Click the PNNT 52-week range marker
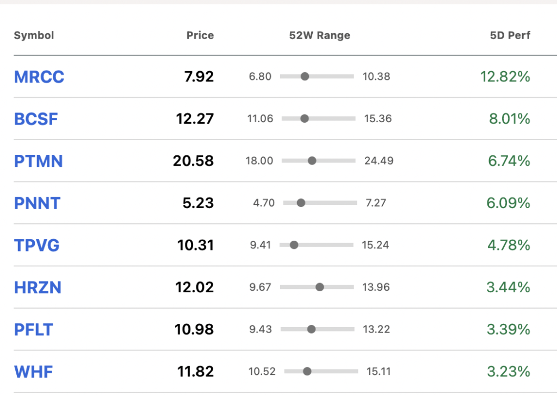 click(301, 203)
